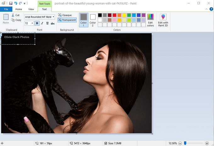Pick the dark red color swatch
This screenshot has width=214, height=146.
[110, 15]
